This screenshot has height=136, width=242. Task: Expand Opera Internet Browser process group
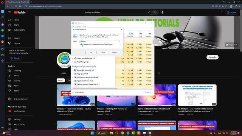pos(72,59)
